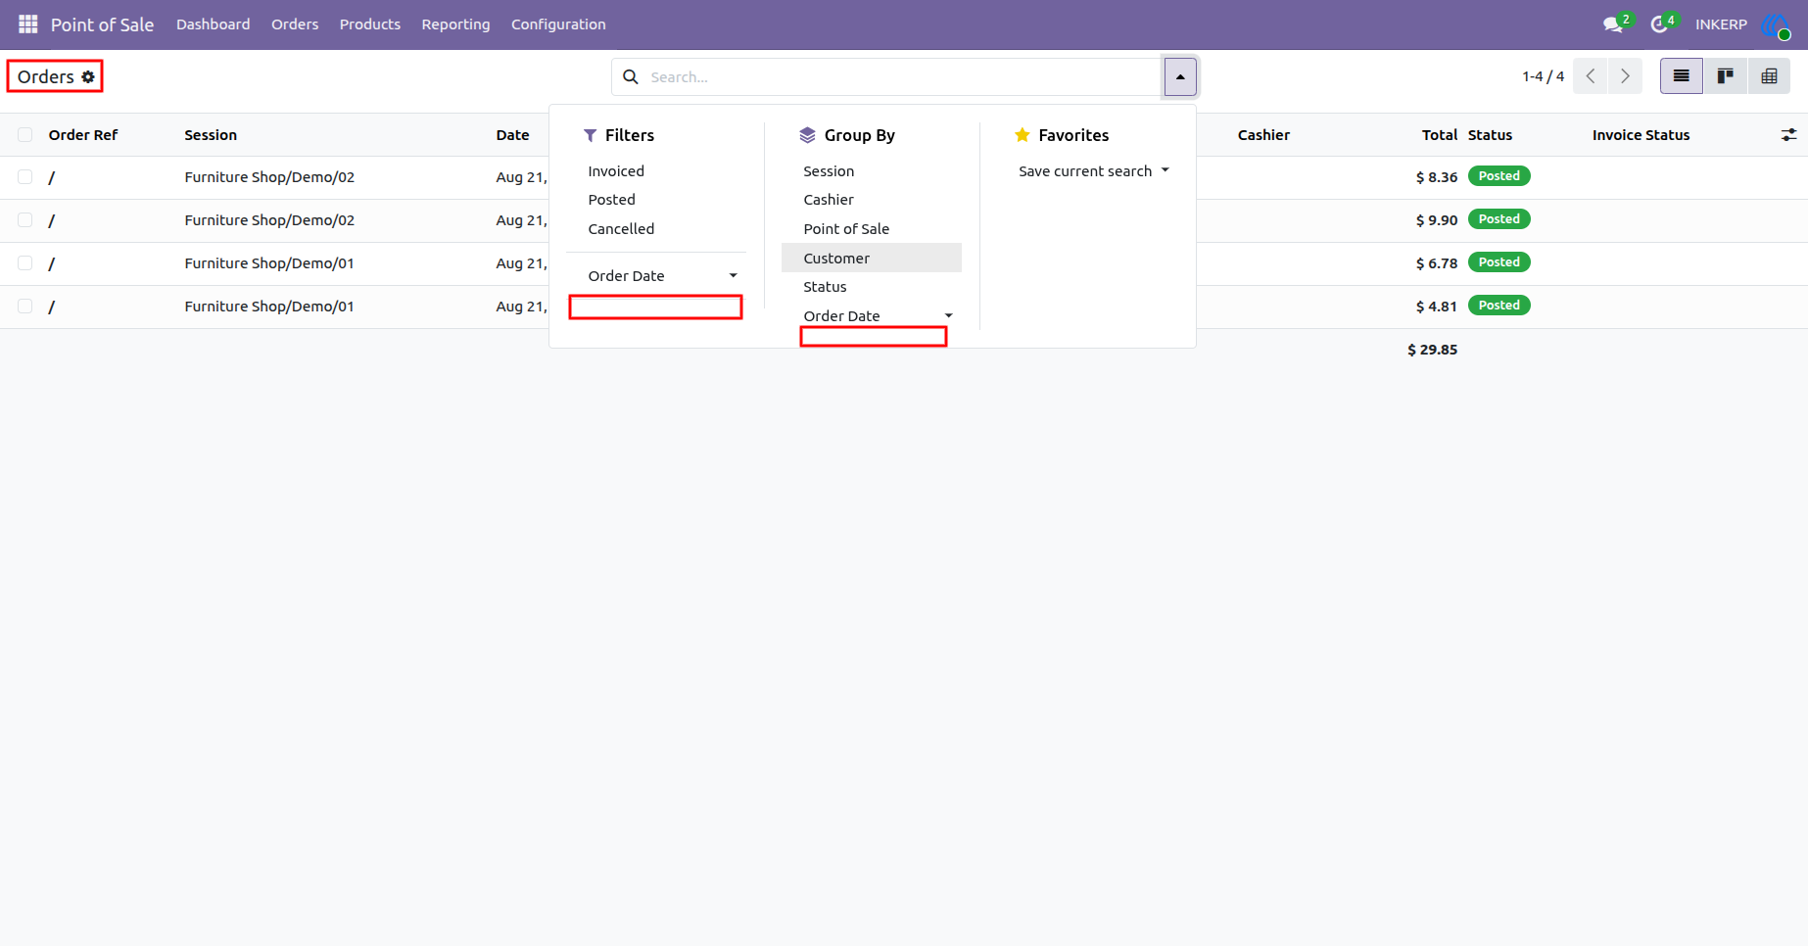Go to previous page of records
Viewport: 1808px width, 946px height.
click(x=1591, y=76)
